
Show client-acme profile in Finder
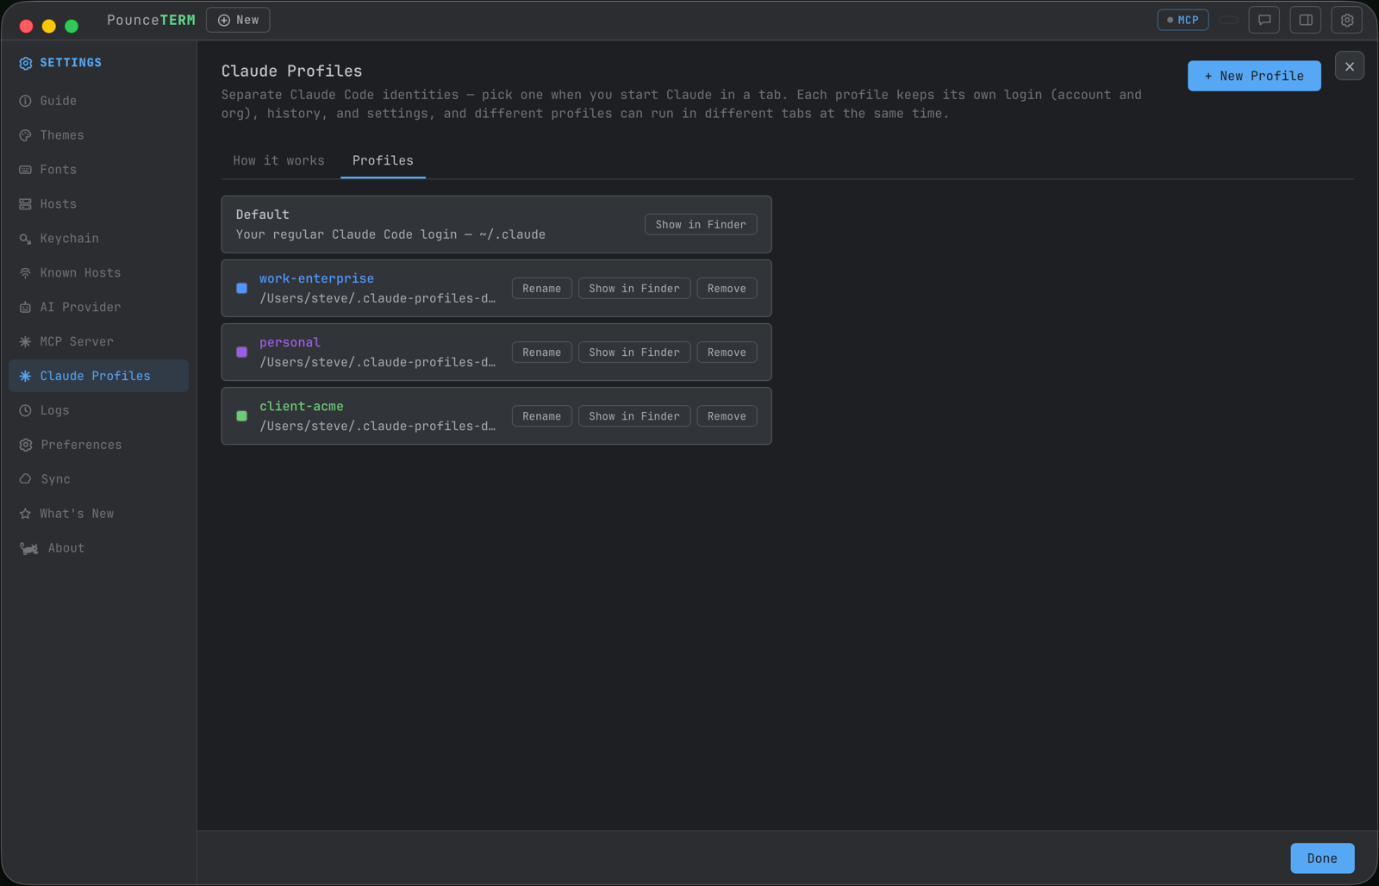click(x=634, y=416)
